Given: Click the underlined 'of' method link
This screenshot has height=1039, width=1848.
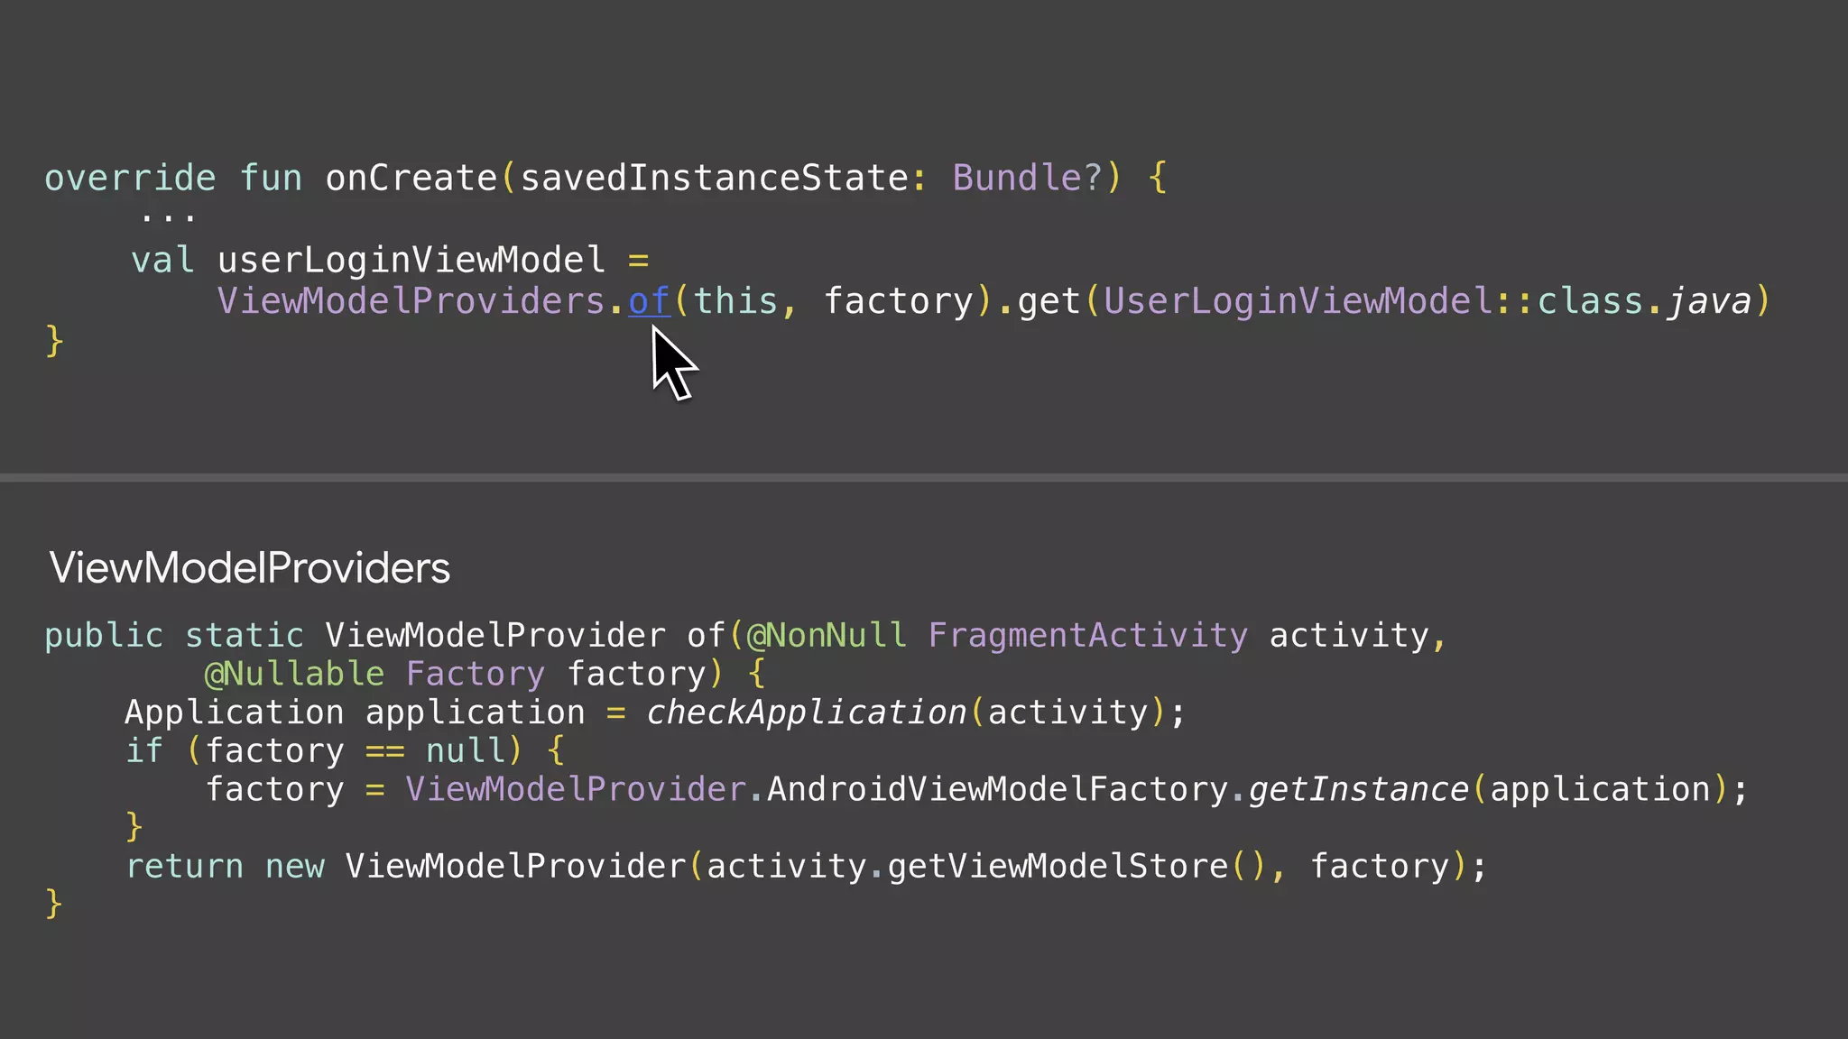Looking at the screenshot, I should (650, 301).
